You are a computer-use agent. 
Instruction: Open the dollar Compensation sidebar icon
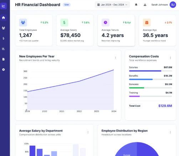click(x=4, y=38)
